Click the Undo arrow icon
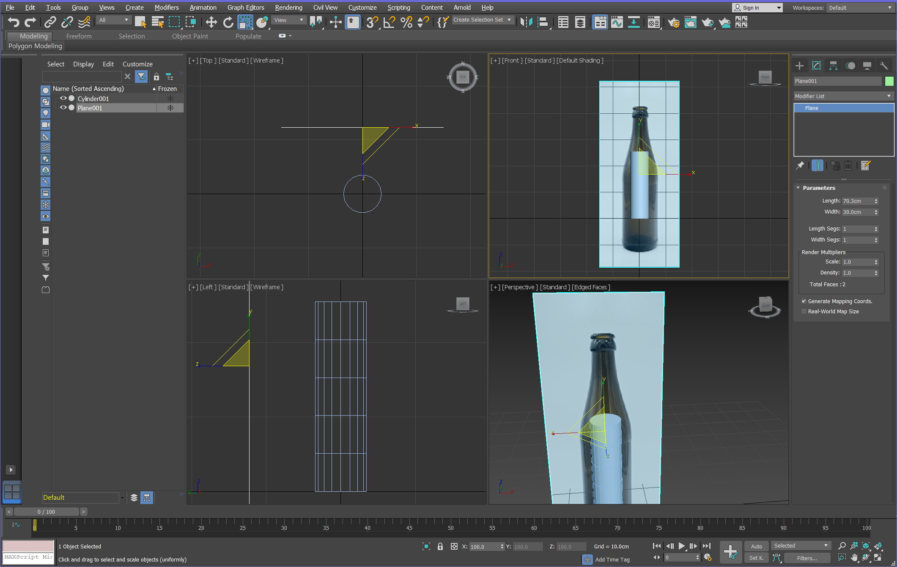Screen dimensions: 897x567 pos(14,22)
